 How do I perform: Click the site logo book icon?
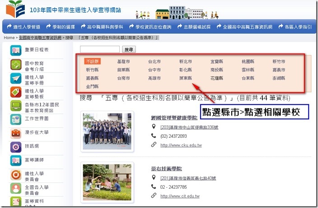(x=15, y=9)
